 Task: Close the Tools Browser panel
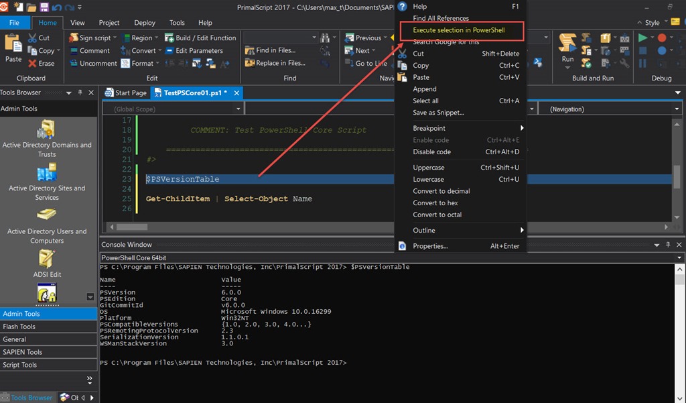point(91,93)
